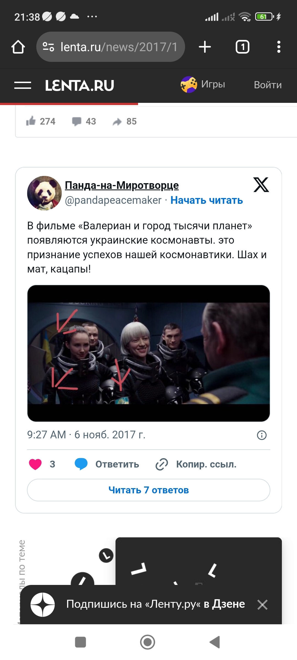The width and height of the screenshot is (297, 660).
Task: Open site info icon in address bar
Action: pyautogui.click(x=48, y=47)
